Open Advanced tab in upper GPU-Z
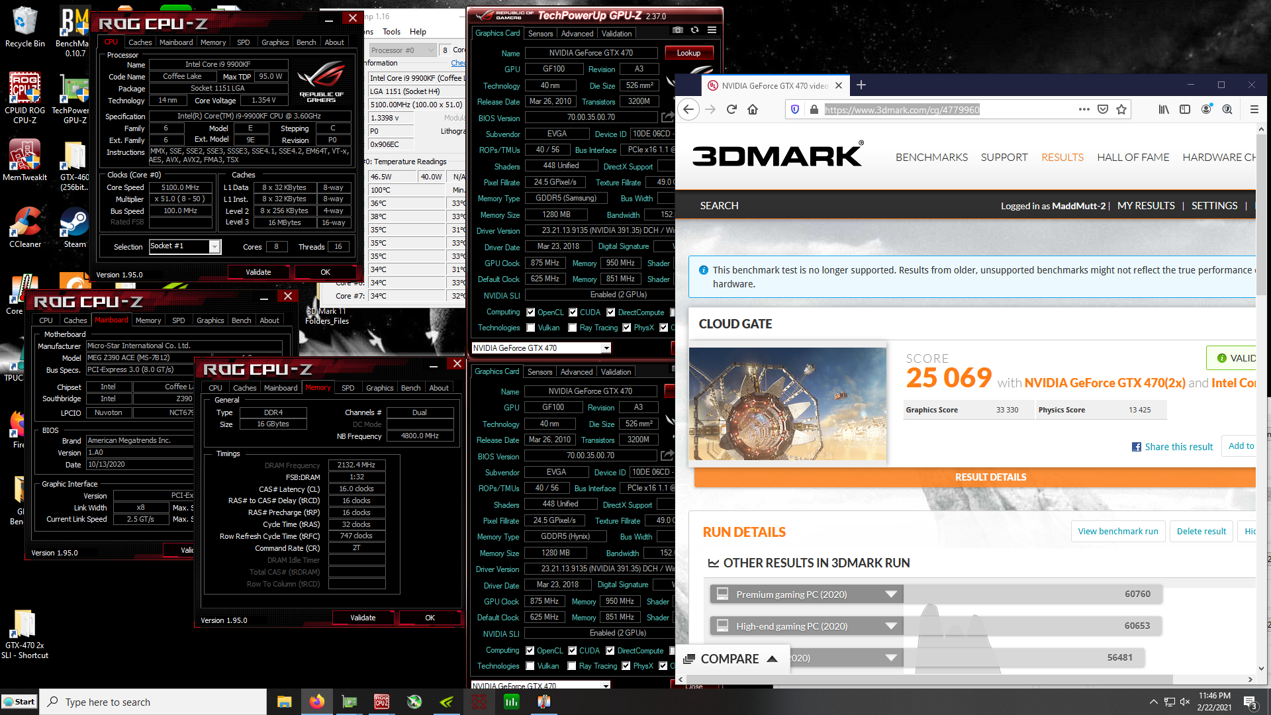The width and height of the screenshot is (1271, 715). 577,34
